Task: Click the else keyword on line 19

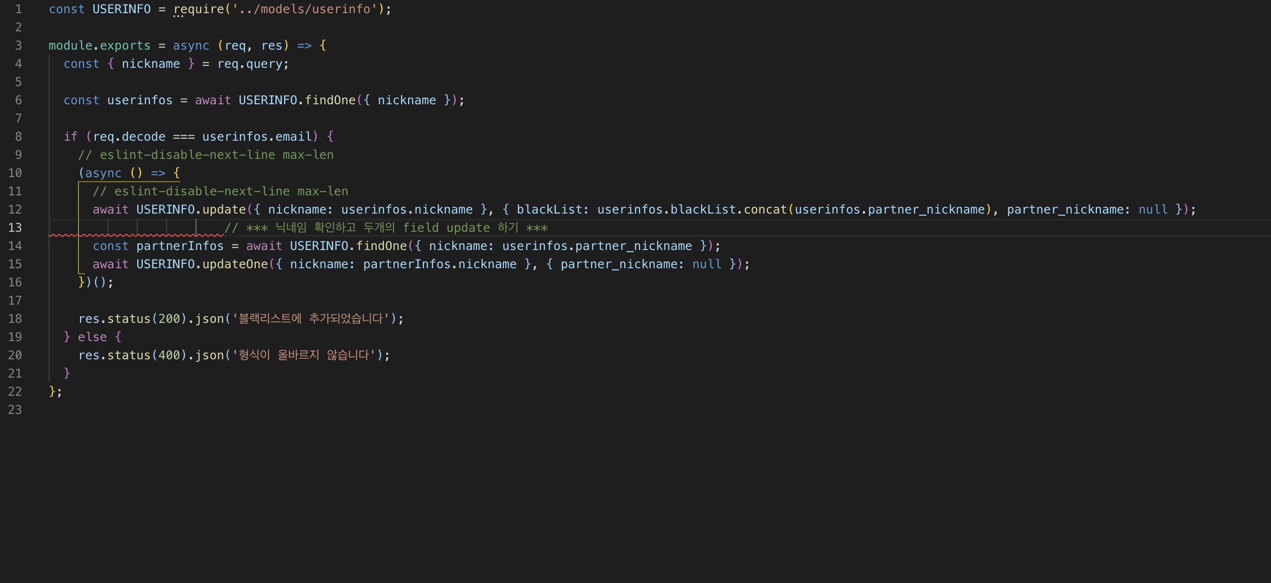Action: pos(92,337)
